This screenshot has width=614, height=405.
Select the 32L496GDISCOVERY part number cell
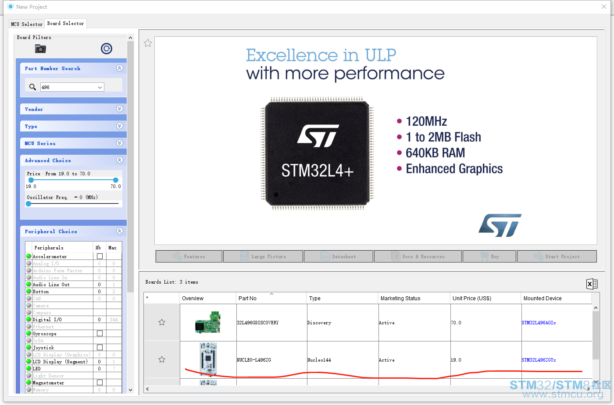[x=271, y=323]
